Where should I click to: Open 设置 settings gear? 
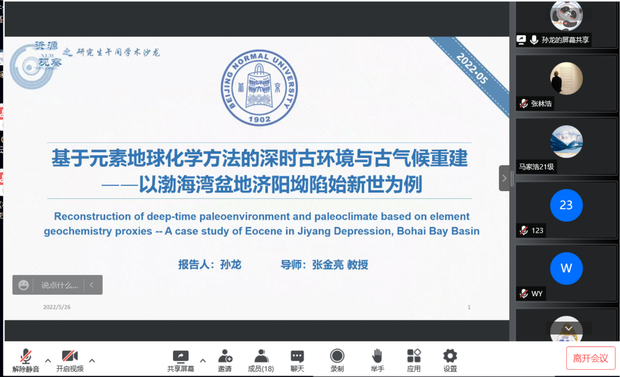pyautogui.click(x=450, y=360)
